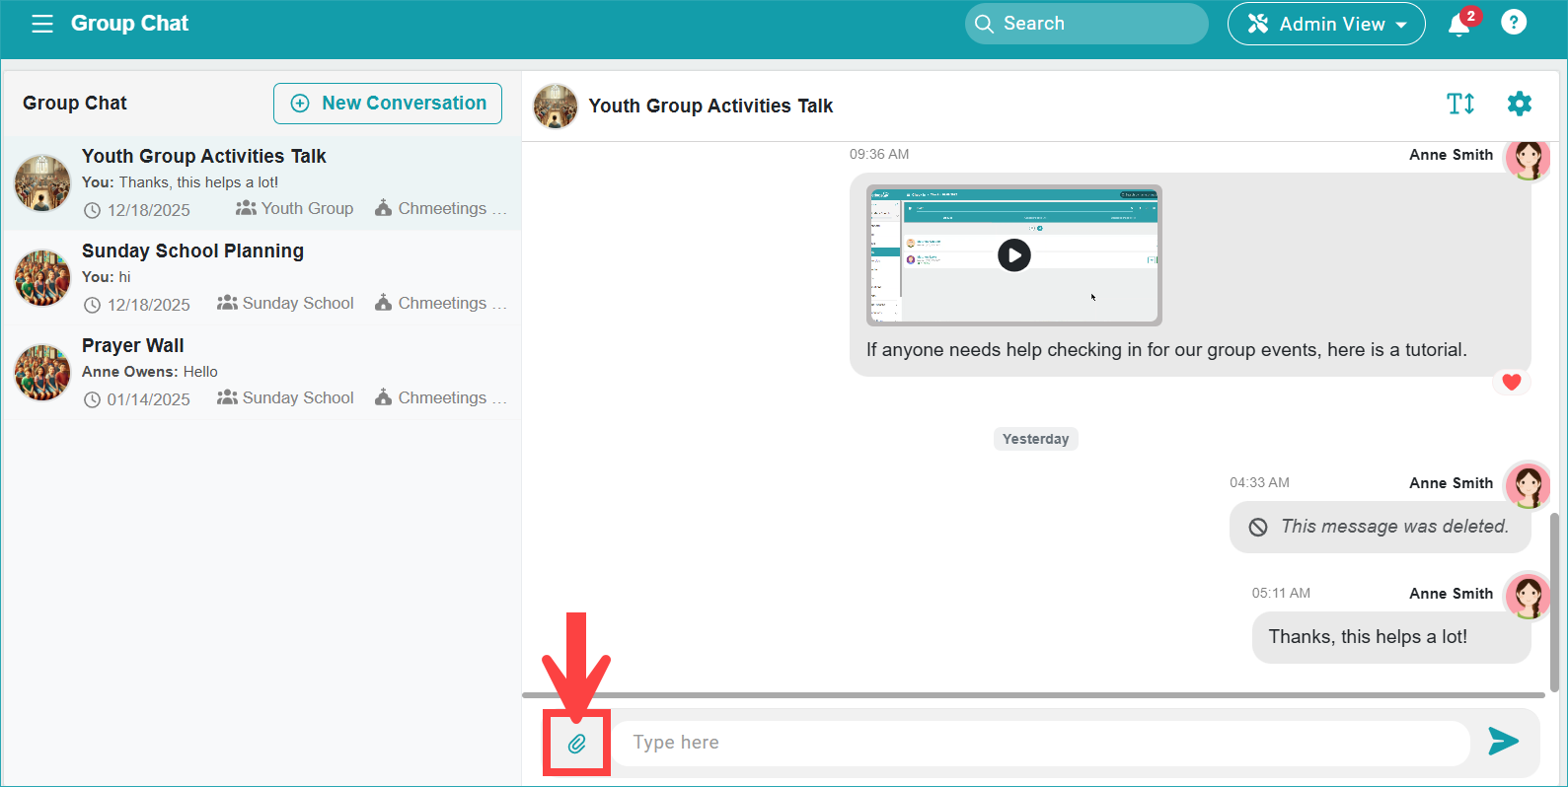Click the Group Chat header title
1568x787 pixels.
coord(129,24)
